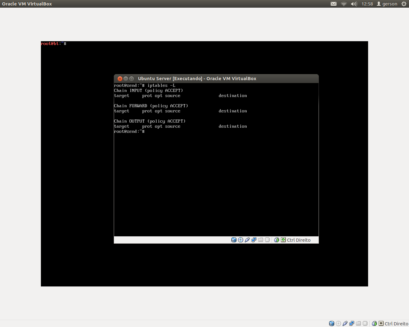Click optical disc icon in Ubuntu Server status bar
This screenshot has width=409, height=327.
(x=241, y=240)
